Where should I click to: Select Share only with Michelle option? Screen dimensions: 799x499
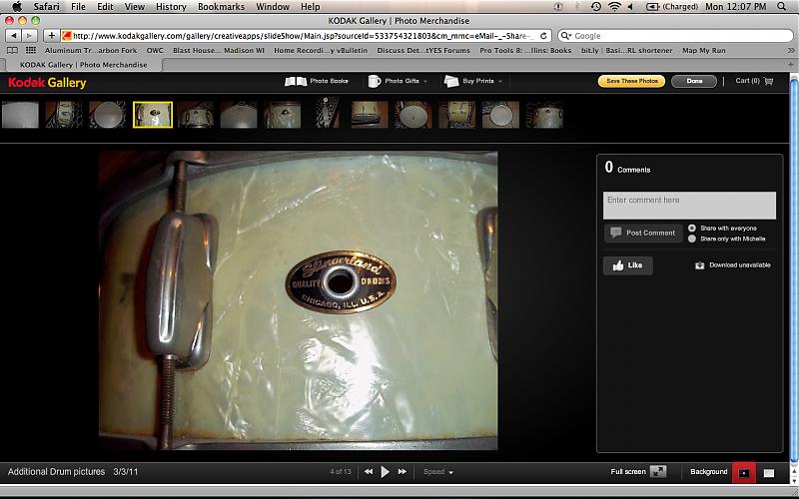692,239
